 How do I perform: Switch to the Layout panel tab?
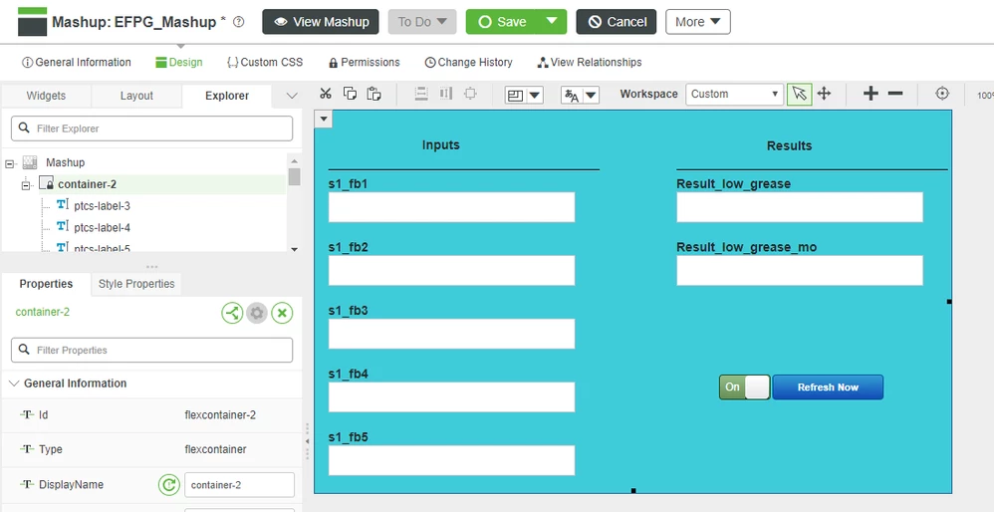click(x=136, y=96)
